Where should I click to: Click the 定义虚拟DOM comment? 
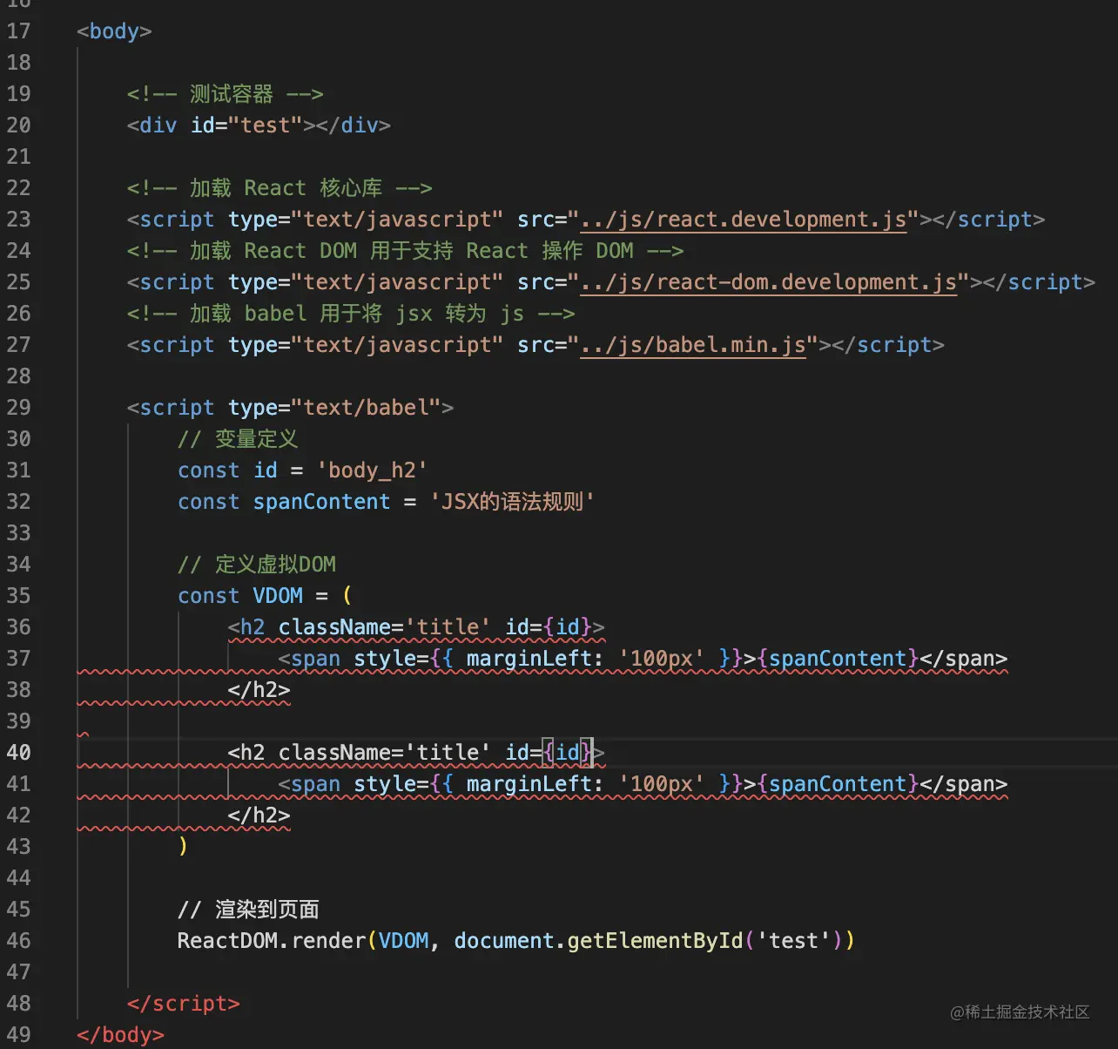tap(257, 565)
